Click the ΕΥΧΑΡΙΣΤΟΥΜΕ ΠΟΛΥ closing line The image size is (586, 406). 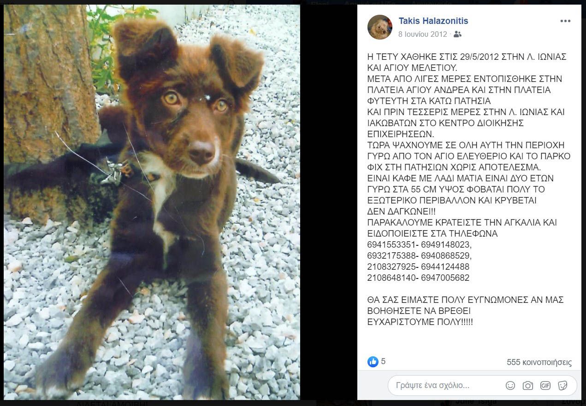[420, 322]
